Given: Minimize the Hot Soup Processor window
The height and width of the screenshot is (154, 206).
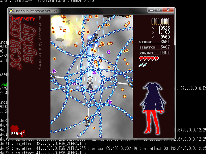Looking at the screenshot, I should pos(152,10).
